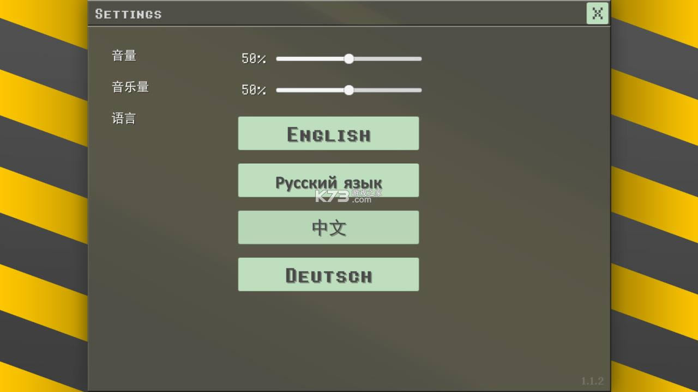Viewport: 698px width, 392px height.
Task: Click the middle of the music slider track
Action: tap(348, 90)
